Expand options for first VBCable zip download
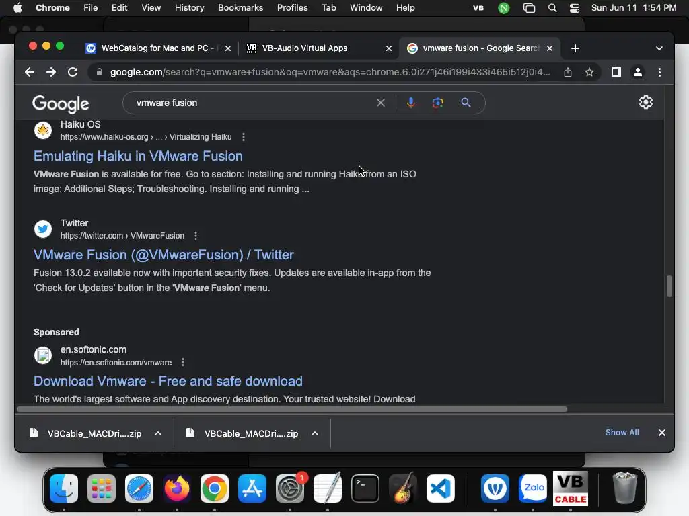 tap(158, 433)
